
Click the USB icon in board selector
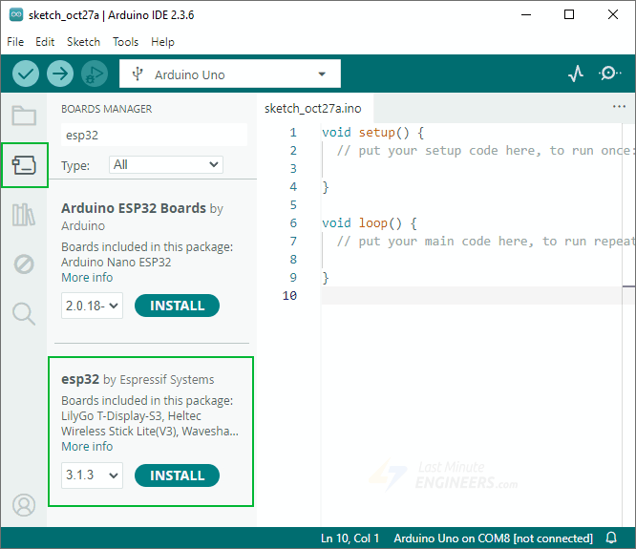138,74
